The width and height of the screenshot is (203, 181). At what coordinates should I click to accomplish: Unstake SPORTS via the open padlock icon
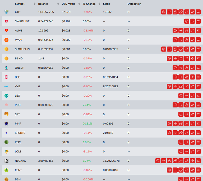(x=181, y=133)
